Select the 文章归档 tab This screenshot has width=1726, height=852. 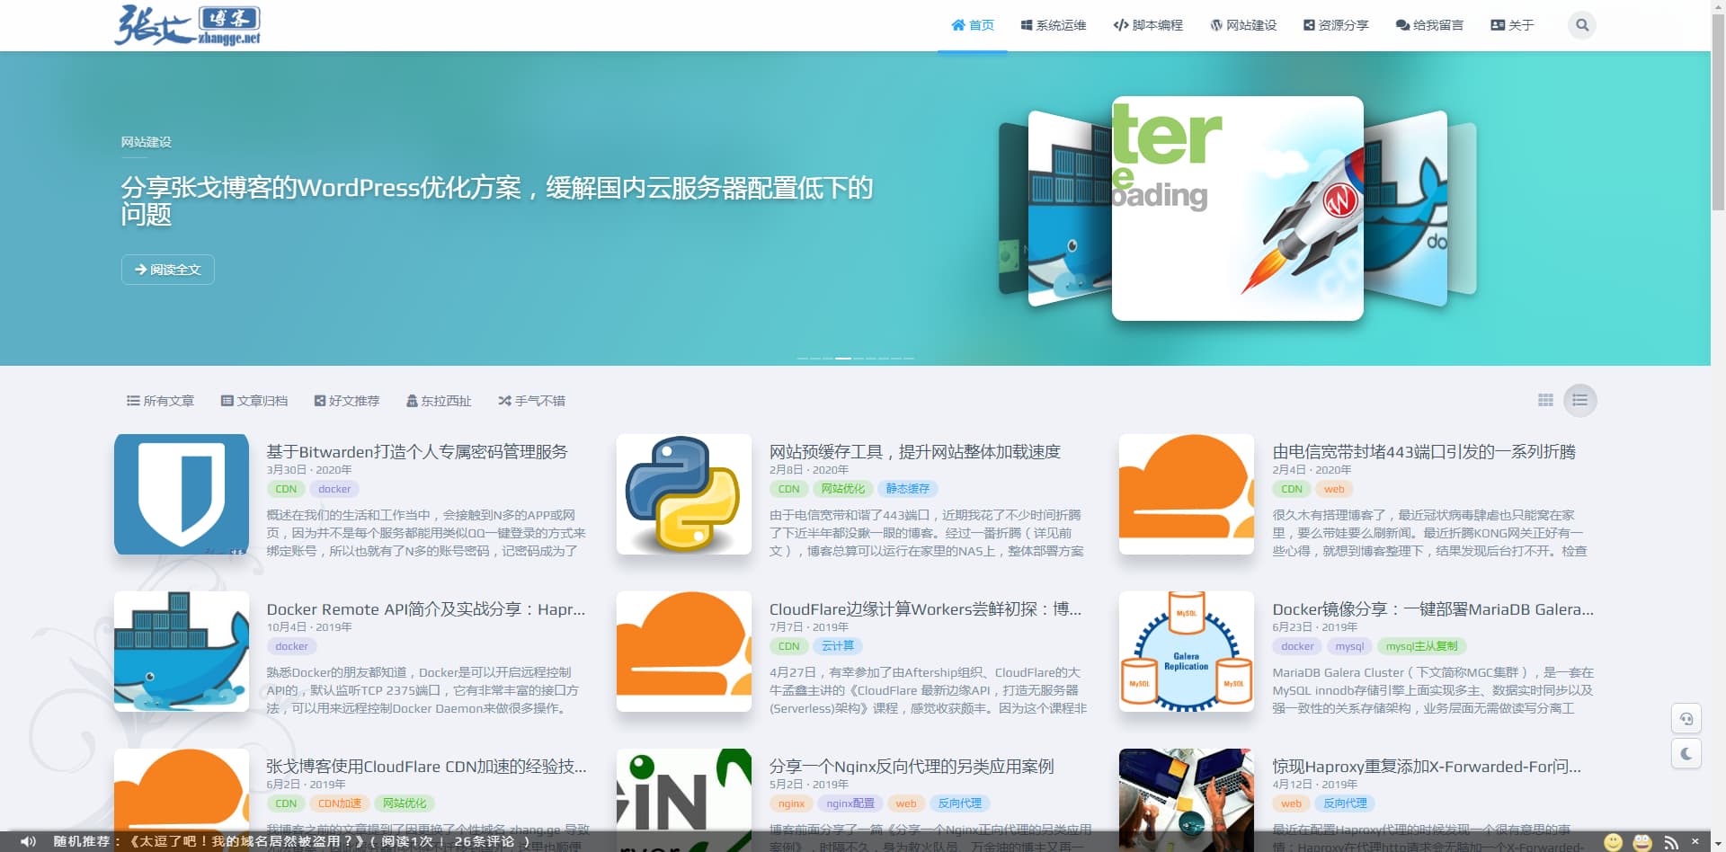(x=254, y=401)
